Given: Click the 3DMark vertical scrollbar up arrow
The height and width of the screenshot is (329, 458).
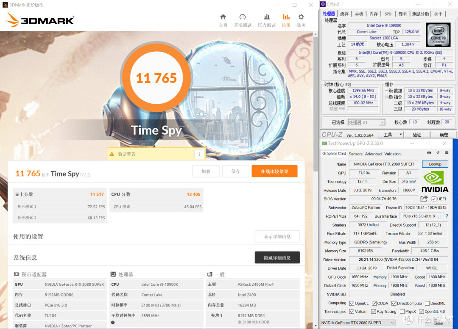Looking at the screenshot, I should (x=316, y=34).
